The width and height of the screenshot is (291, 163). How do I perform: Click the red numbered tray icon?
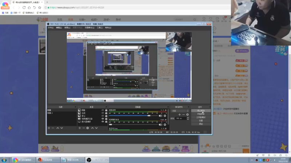coord(268,160)
